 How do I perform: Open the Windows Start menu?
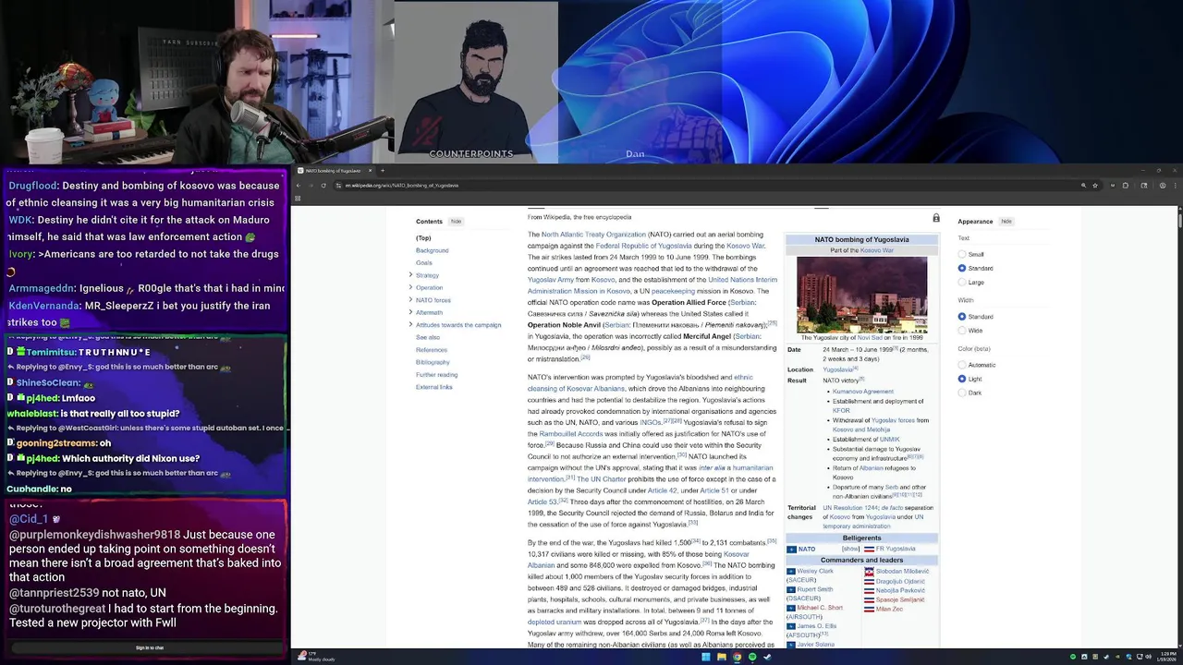click(706, 657)
